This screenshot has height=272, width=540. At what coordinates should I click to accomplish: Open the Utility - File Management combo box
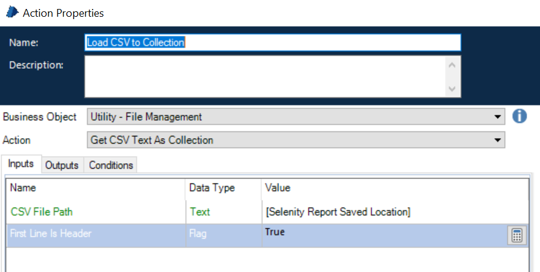point(296,117)
